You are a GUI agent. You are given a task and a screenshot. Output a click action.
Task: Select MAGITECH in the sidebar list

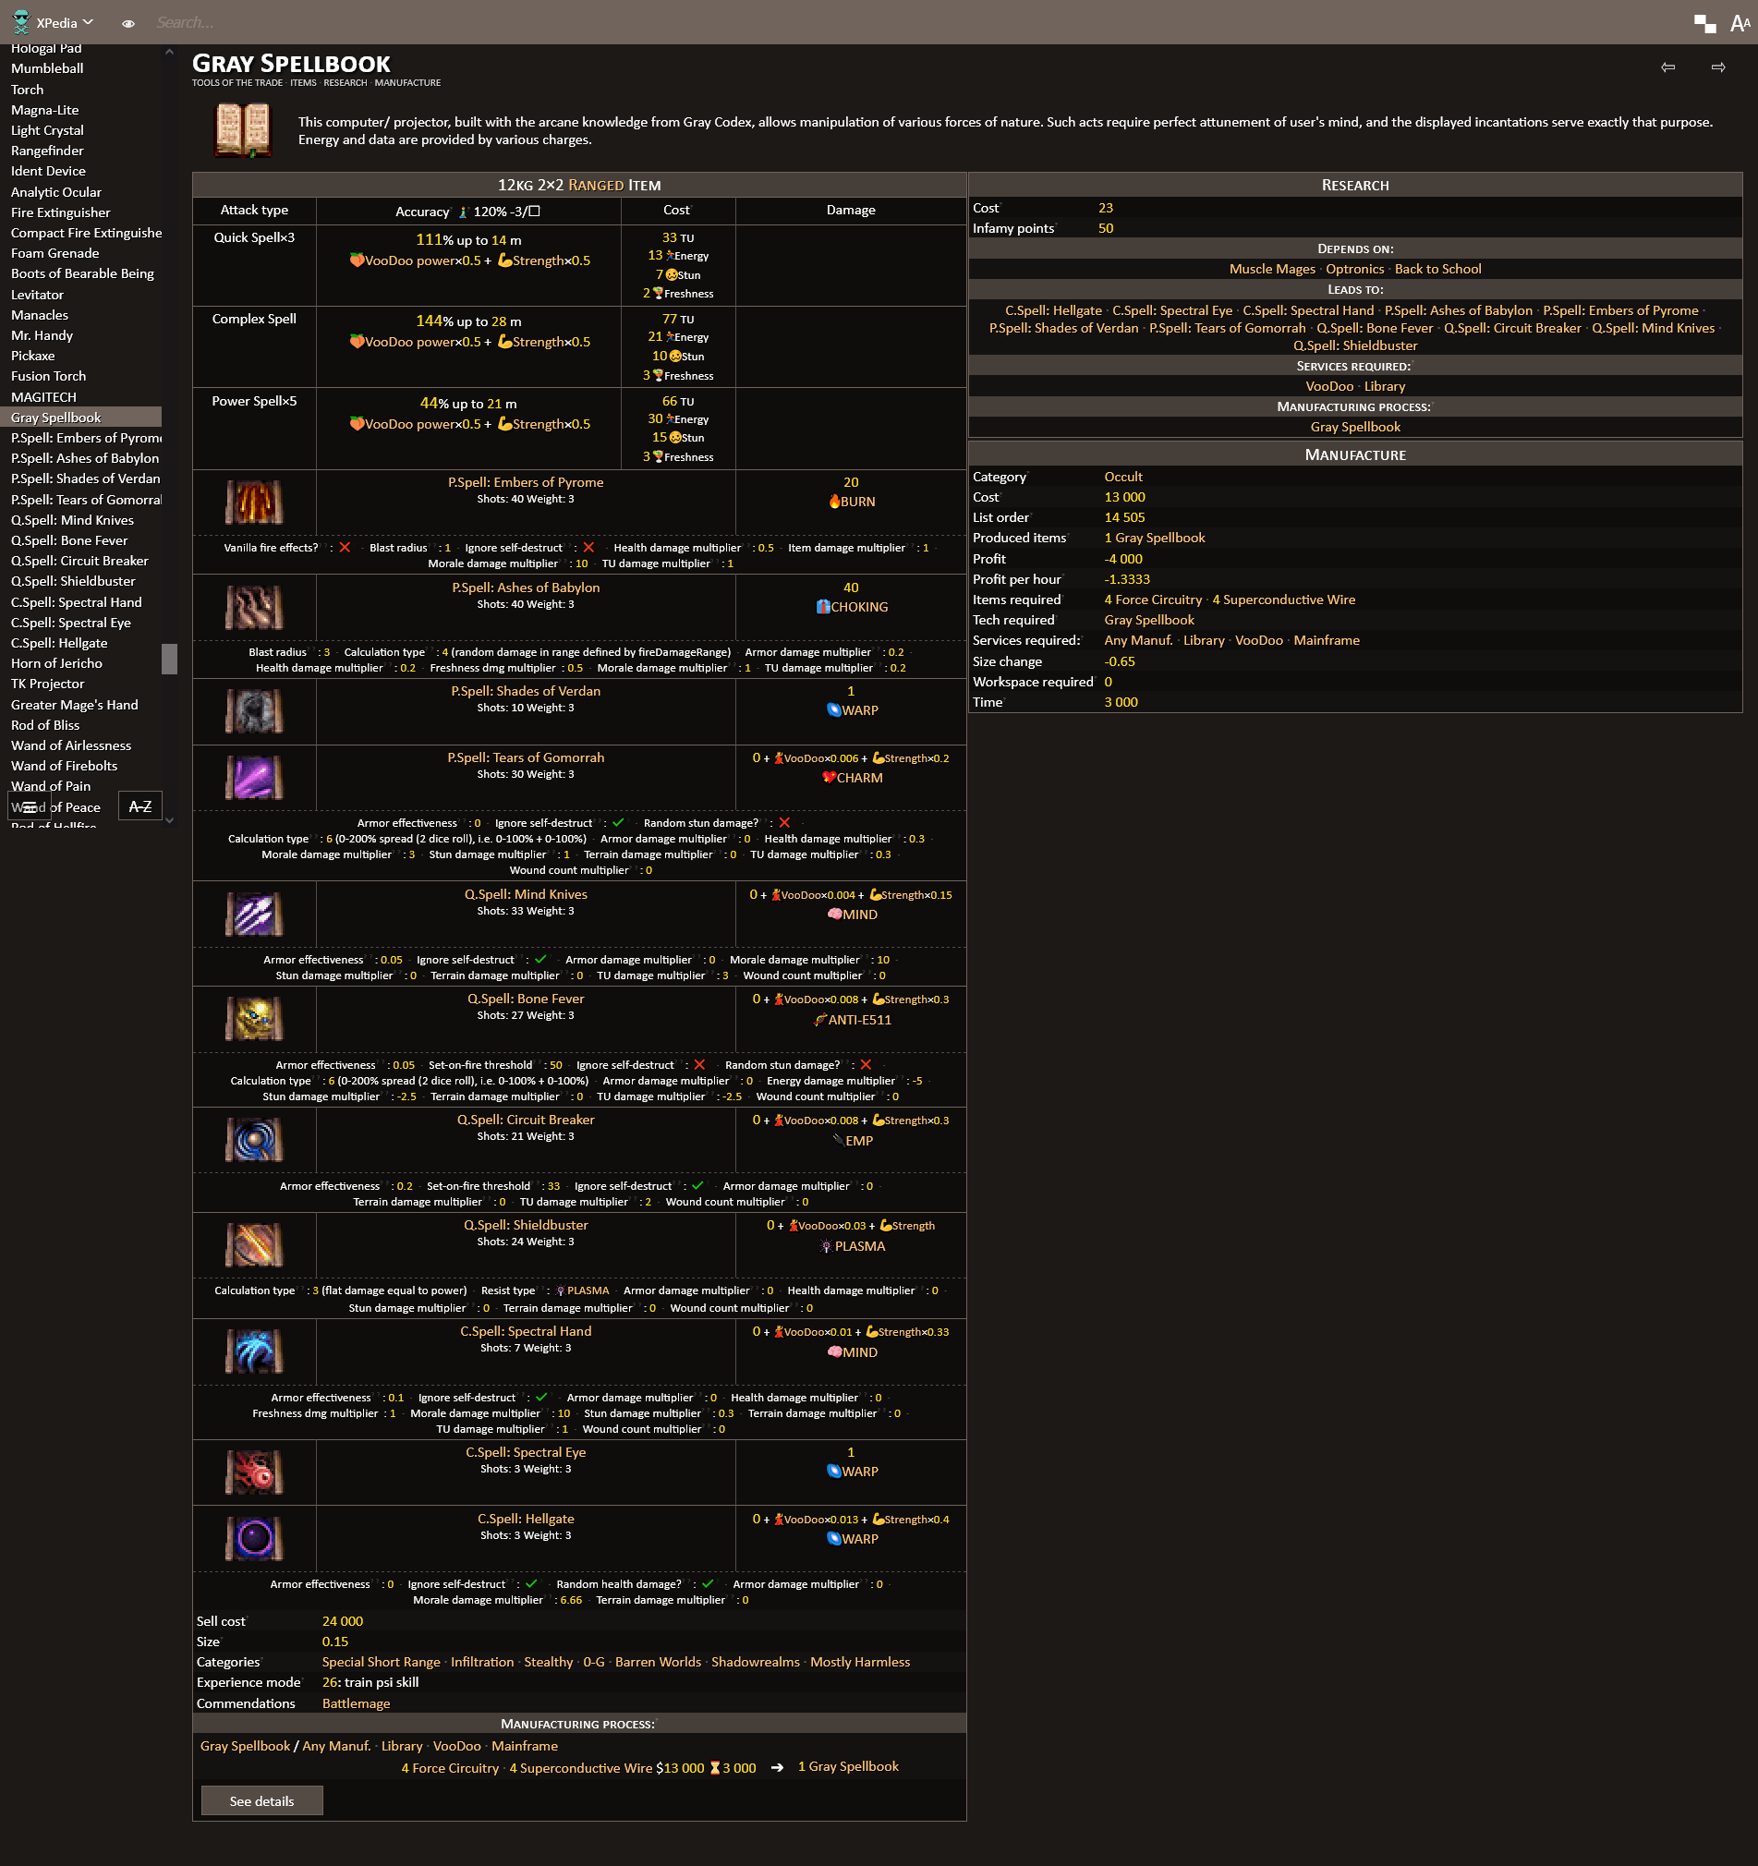pos(44,397)
